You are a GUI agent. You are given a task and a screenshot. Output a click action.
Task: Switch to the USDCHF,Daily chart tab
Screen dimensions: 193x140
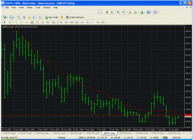click(x=125, y=133)
